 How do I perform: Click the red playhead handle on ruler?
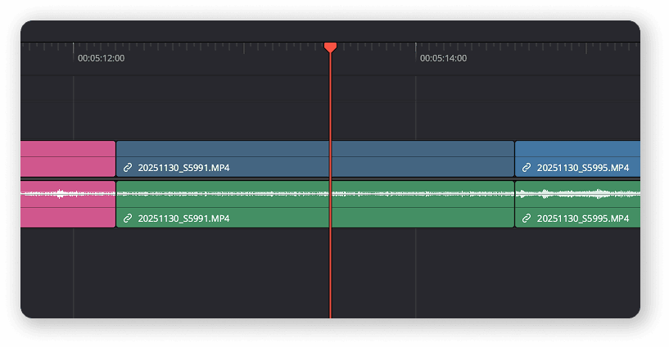click(330, 47)
